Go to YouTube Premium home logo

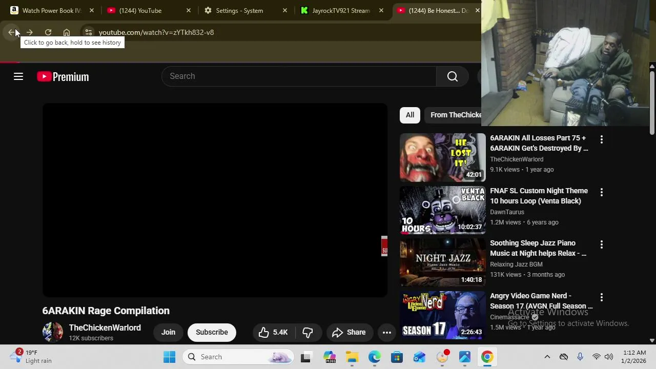point(63,77)
